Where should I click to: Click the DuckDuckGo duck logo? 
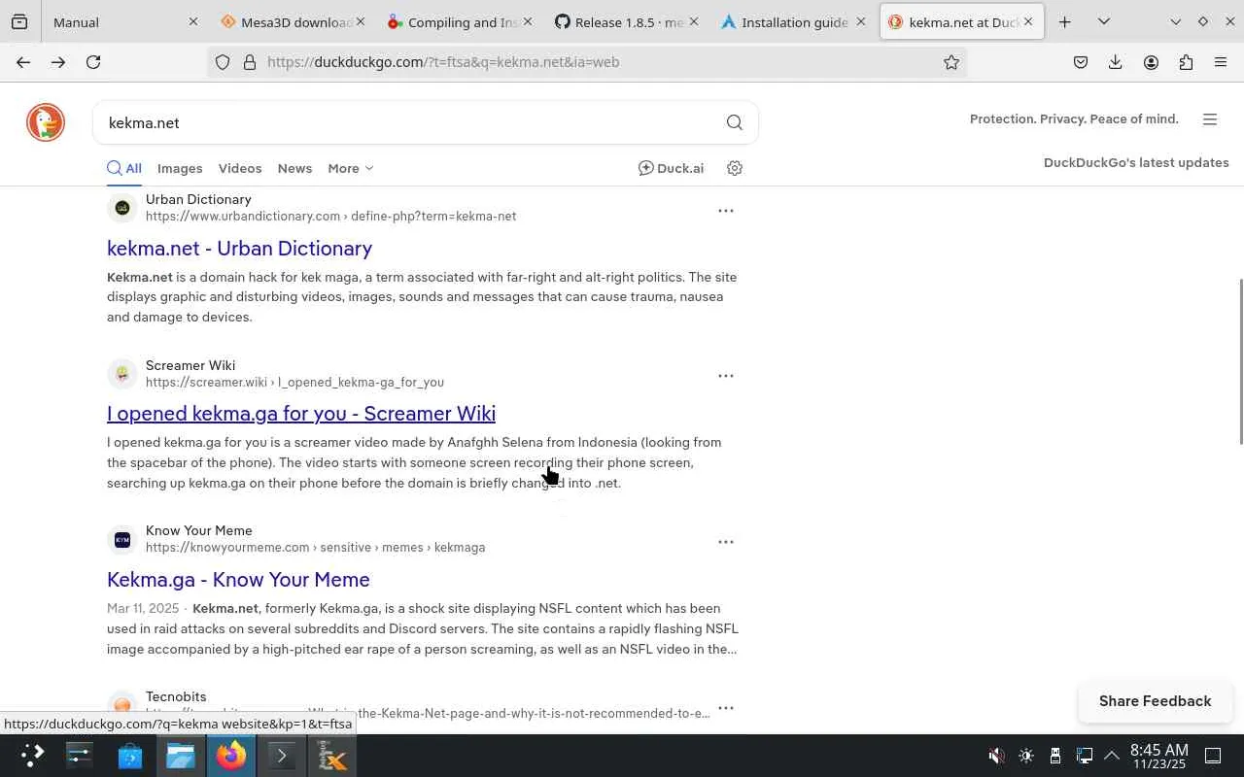[x=46, y=122]
